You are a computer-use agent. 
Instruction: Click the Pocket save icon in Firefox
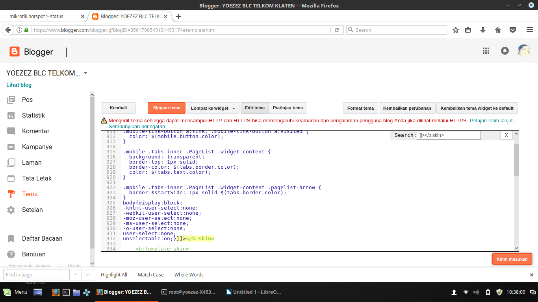point(513,29)
